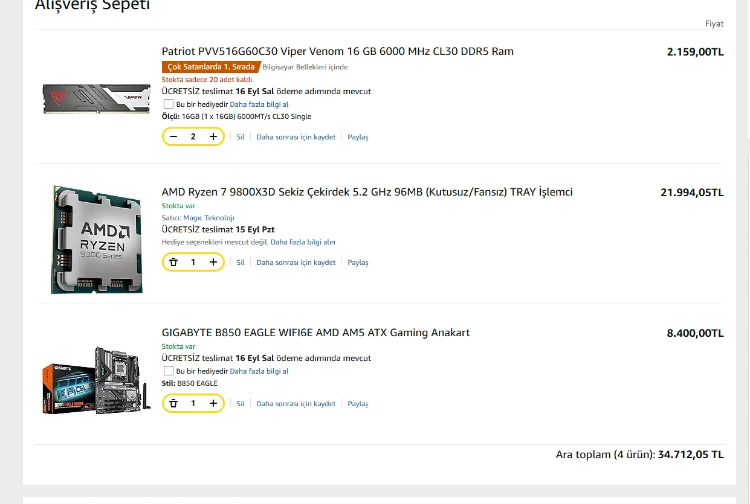Open 'Bilgisayar Bellekleri içinde' bestseller category

pyautogui.click(x=305, y=67)
